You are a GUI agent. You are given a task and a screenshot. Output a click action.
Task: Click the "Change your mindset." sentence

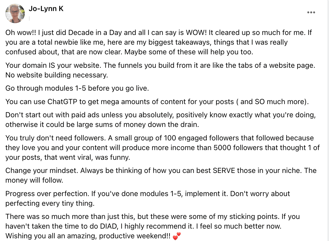pyautogui.click(x=42, y=171)
